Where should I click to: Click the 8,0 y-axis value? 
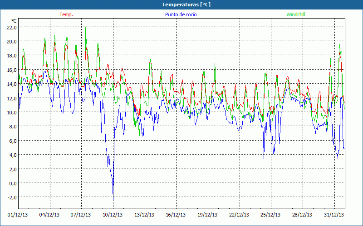[13, 127]
